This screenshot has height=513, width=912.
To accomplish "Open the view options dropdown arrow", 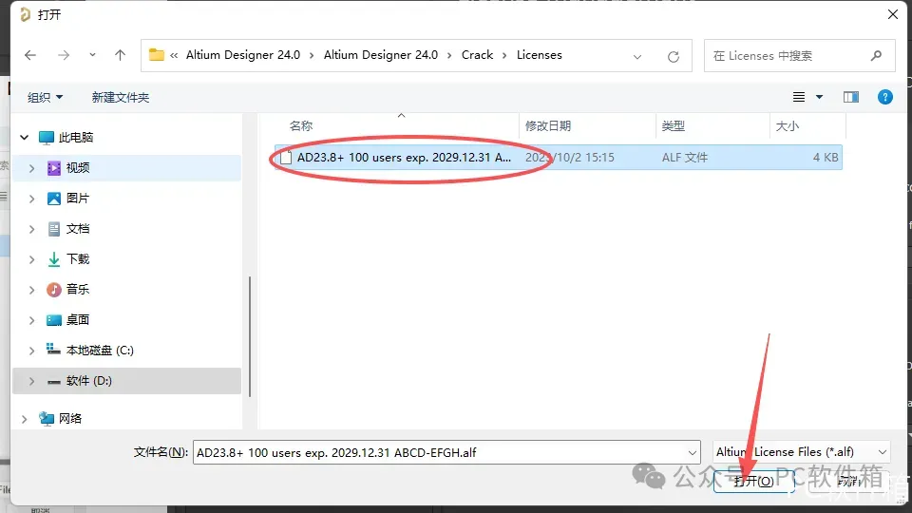I will coord(819,97).
